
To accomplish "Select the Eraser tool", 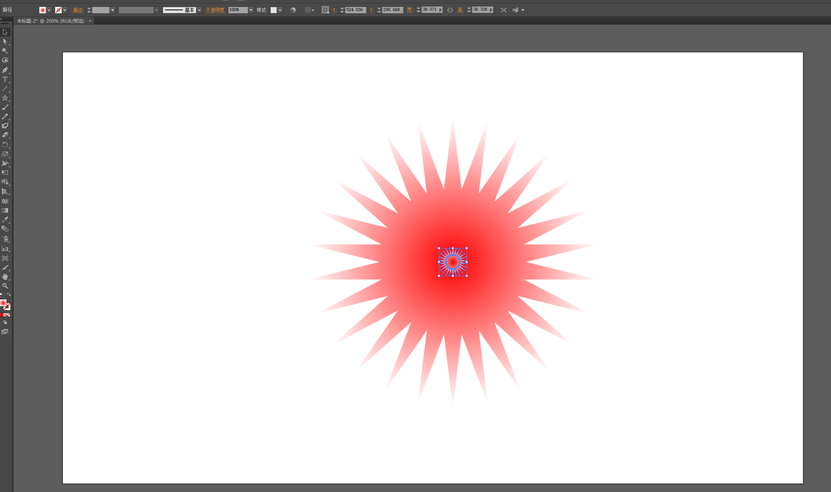I will pyautogui.click(x=5, y=135).
